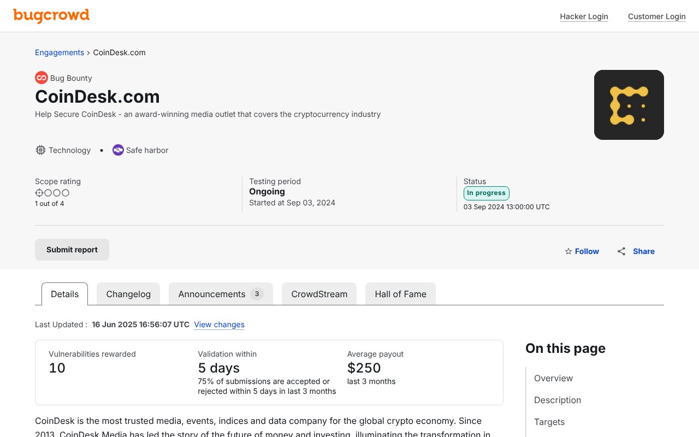
Task: Open the View changes link
Action: tap(219, 324)
